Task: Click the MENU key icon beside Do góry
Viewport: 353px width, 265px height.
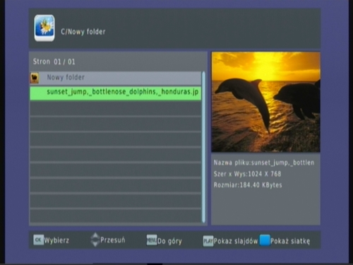Action: (152, 240)
